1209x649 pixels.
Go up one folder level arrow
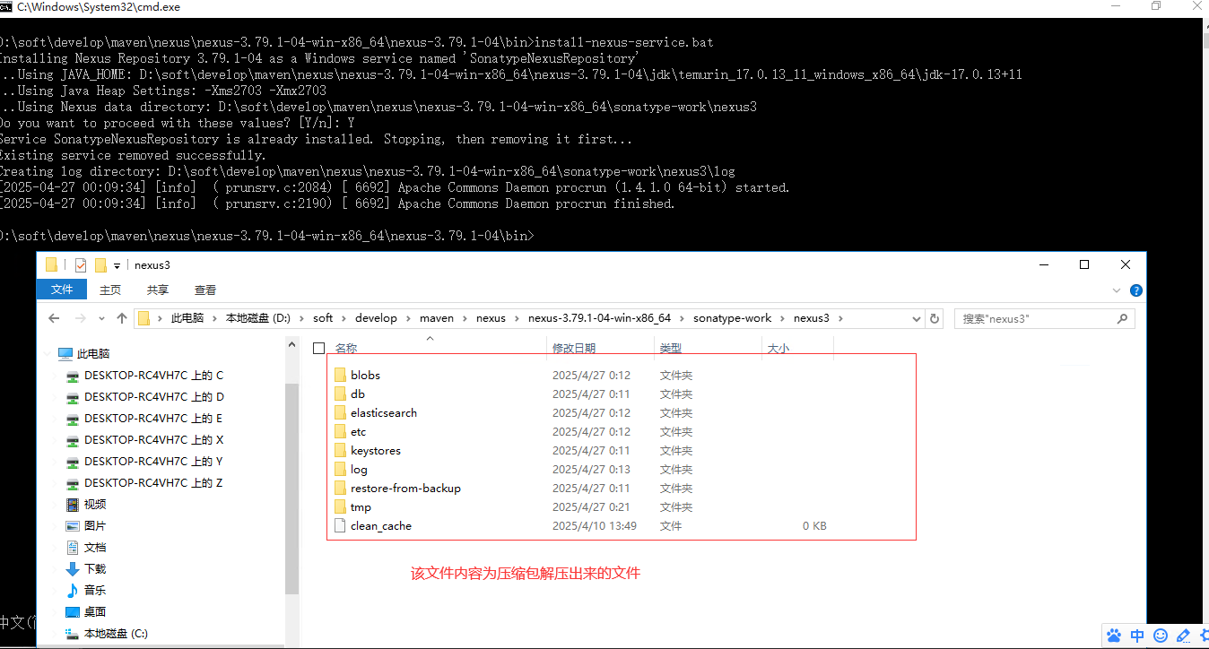(x=122, y=318)
